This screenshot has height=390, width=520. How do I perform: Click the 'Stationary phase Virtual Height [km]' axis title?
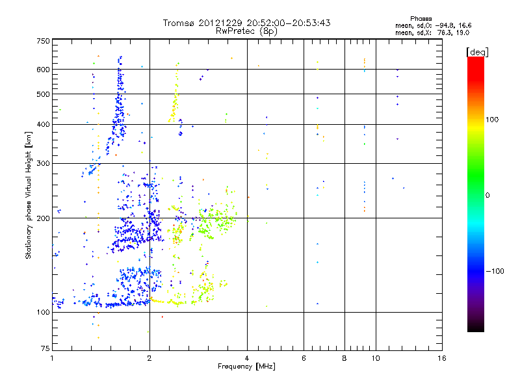29,195
